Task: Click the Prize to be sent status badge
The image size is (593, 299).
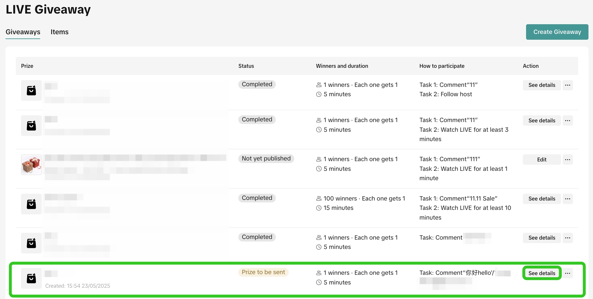Action: point(263,272)
